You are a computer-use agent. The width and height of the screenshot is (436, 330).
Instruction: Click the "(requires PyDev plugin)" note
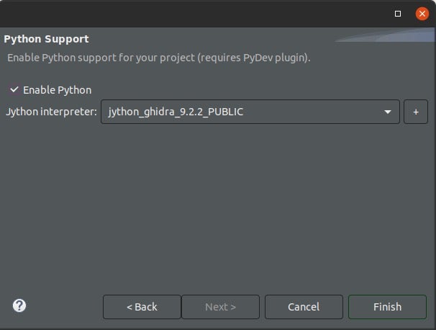pyautogui.click(x=260, y=57)
